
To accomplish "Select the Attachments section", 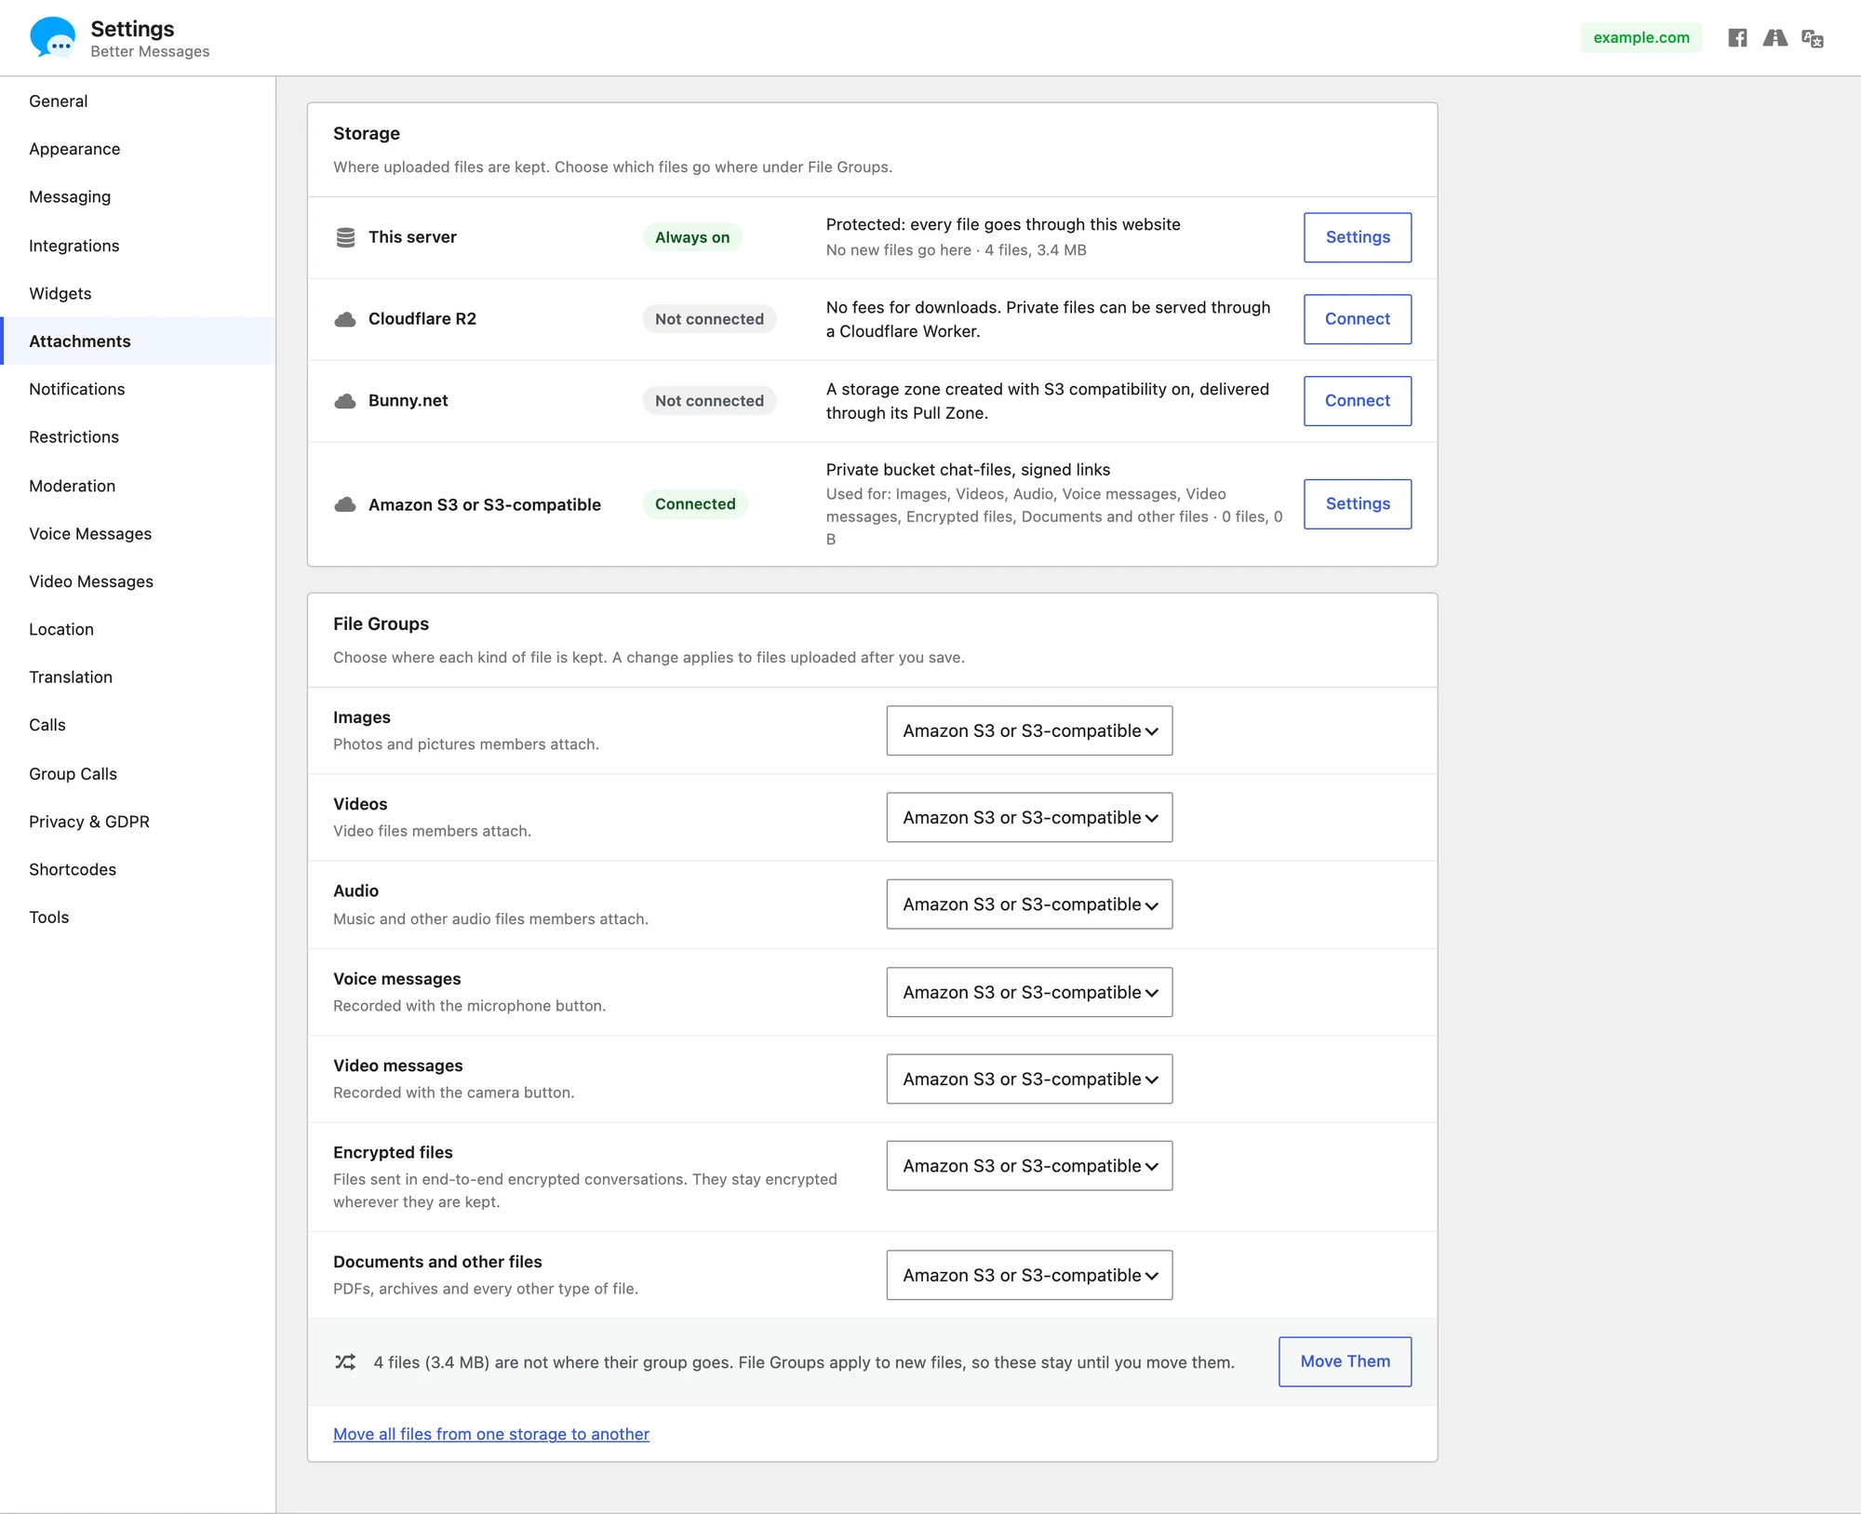I will [138, 342].
